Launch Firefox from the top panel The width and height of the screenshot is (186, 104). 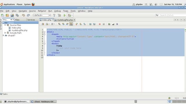pos(33,4)
